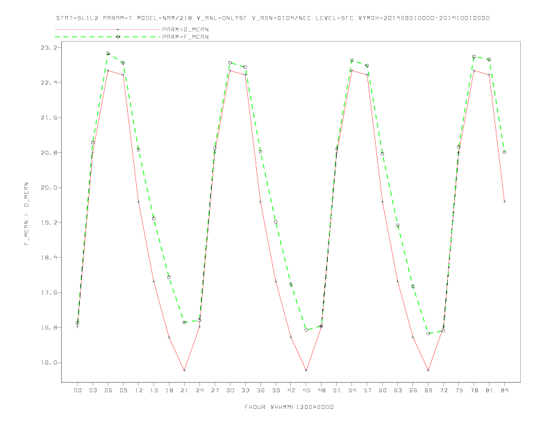
Task: Click the 36 forecast hour tick label
Action: click(x=260, y=390)
